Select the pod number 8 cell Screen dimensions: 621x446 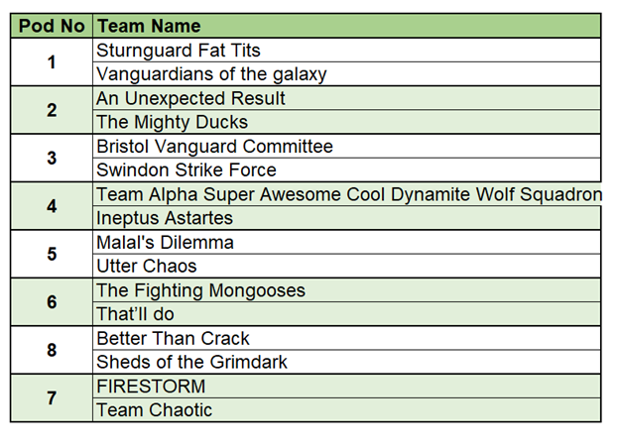click(52, 351)
